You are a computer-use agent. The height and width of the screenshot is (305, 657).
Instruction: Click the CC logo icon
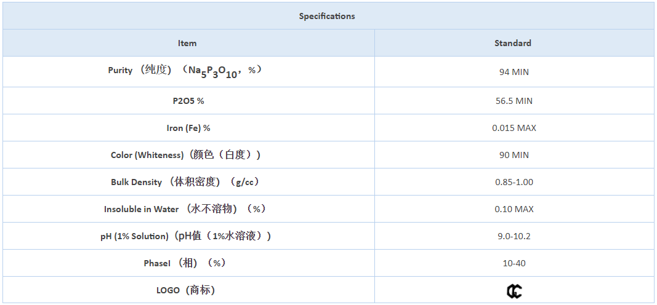[514, 291]
